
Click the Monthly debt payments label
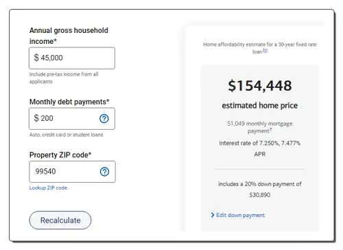pos(69,102)
